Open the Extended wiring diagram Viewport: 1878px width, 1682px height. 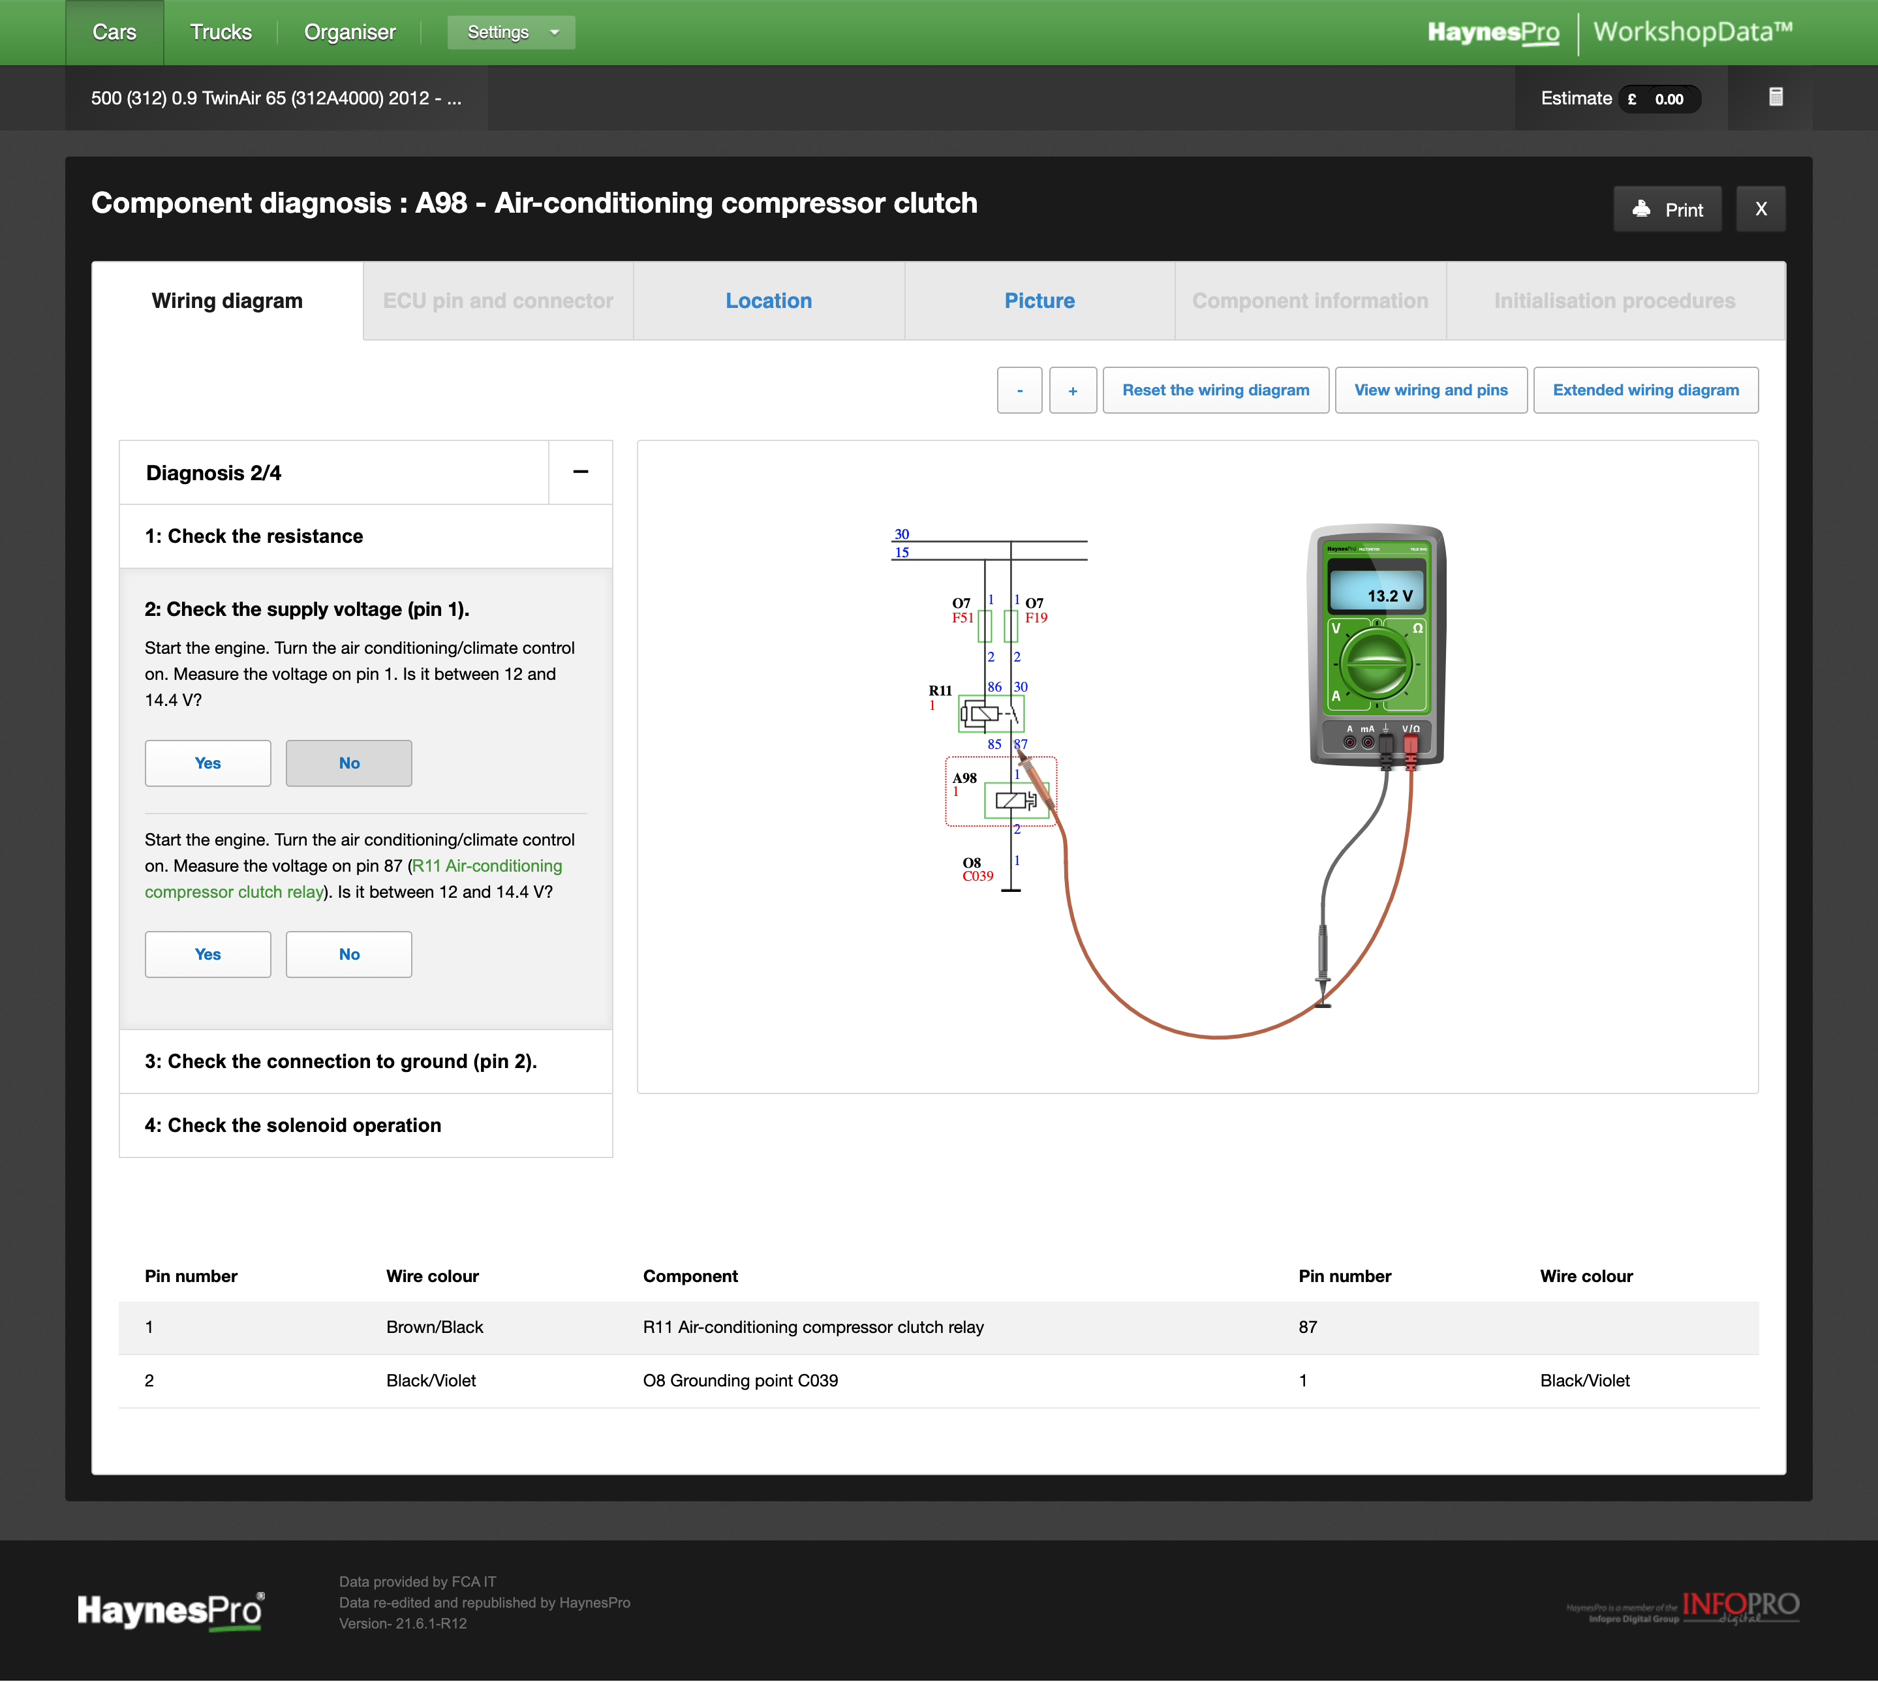[x=1645, y=390]
